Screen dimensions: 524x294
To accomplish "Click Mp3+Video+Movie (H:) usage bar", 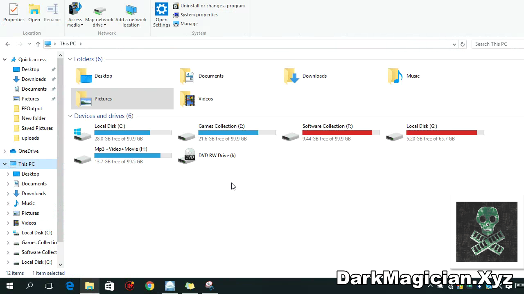I will (133, 155).
